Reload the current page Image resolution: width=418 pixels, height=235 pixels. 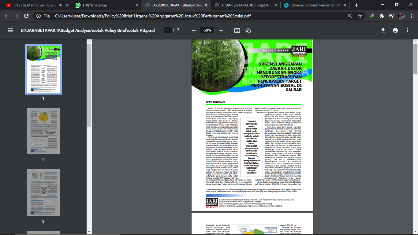[26, 16]
